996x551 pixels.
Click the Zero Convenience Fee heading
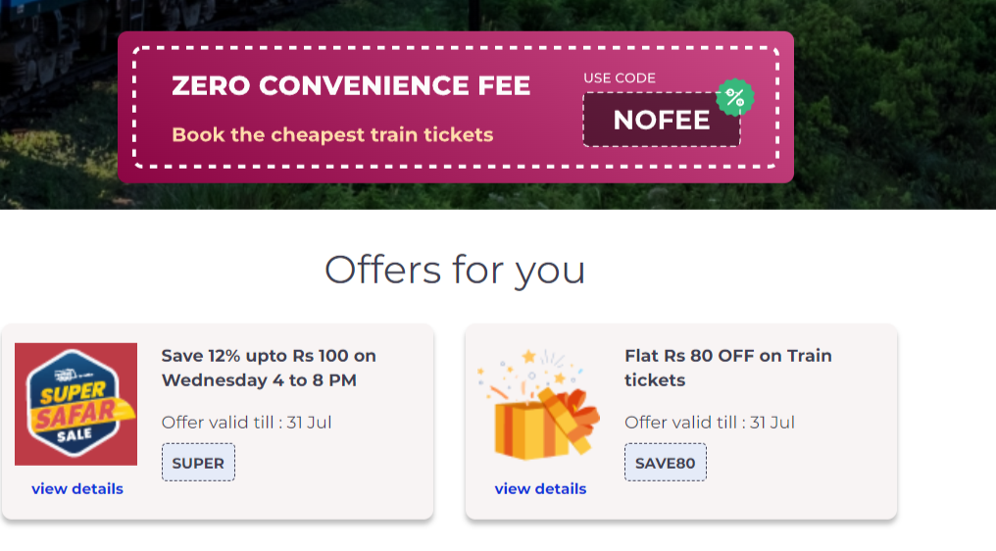[x=351, y=86]
